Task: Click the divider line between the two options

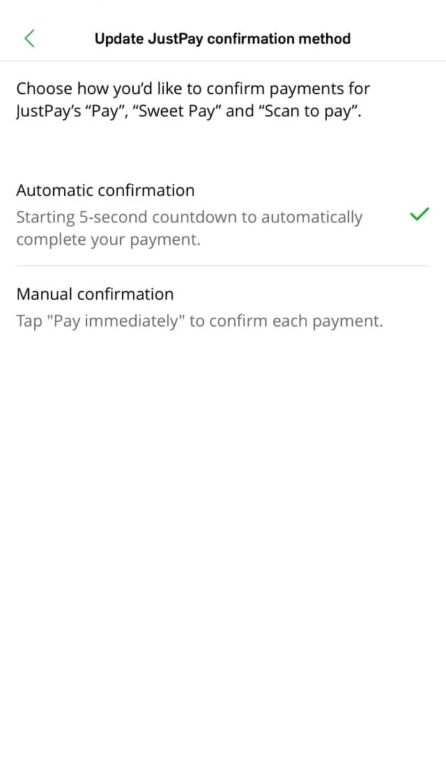Action: (222, 266)
